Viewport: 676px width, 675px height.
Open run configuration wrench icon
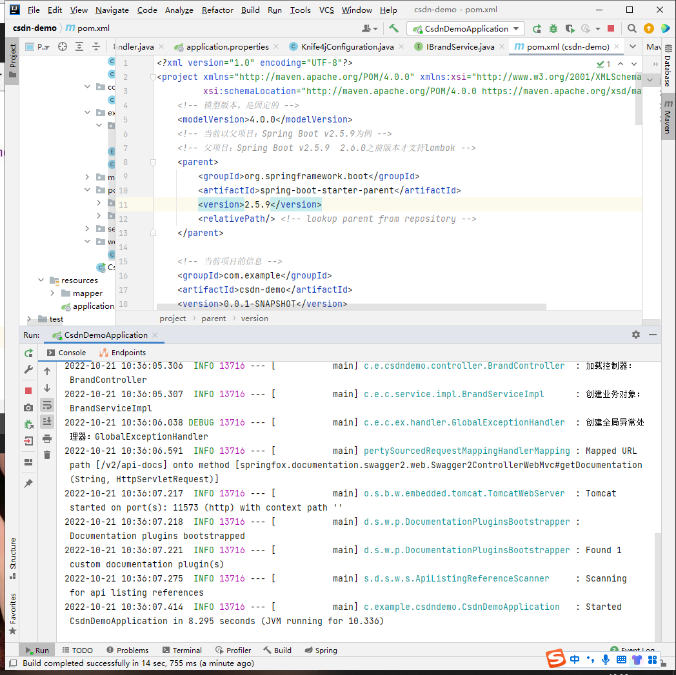pos(28,369)
